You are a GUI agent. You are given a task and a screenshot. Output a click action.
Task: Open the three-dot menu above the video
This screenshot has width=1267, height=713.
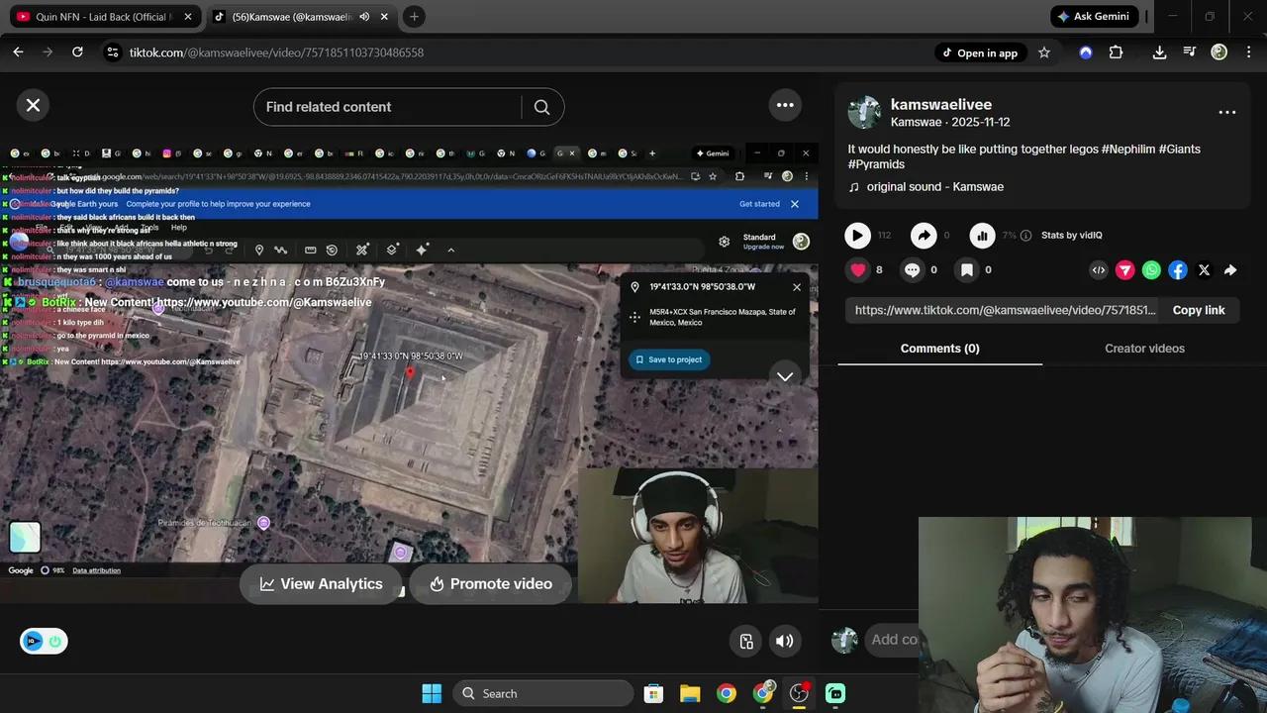pos(785,105)
